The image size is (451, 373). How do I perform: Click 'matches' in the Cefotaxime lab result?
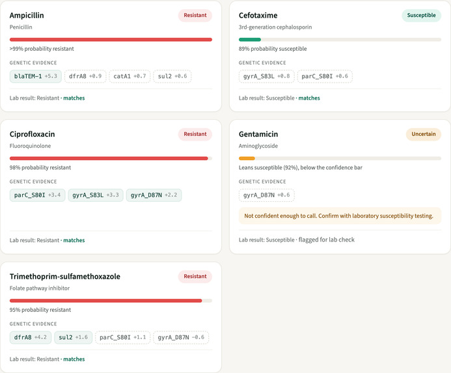pyautogui.click(x=309, y=98)
